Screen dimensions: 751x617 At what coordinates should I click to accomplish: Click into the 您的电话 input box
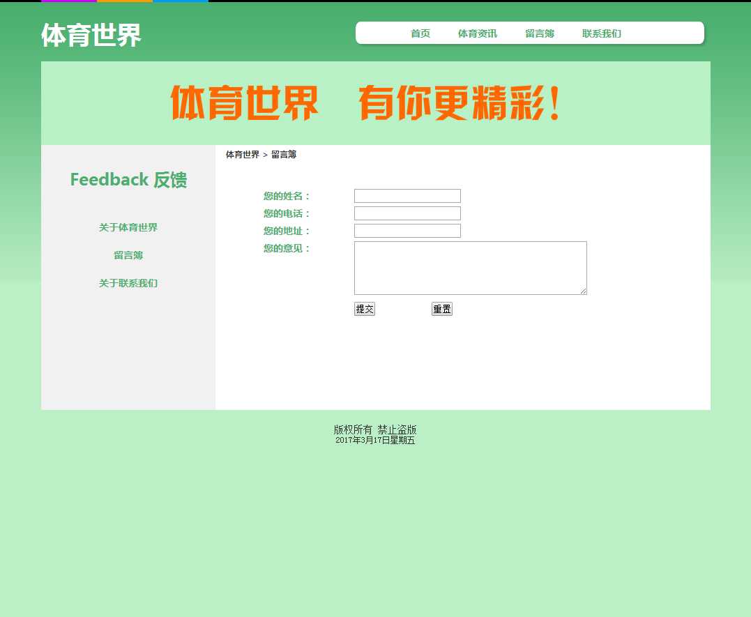tap(407, 213)
